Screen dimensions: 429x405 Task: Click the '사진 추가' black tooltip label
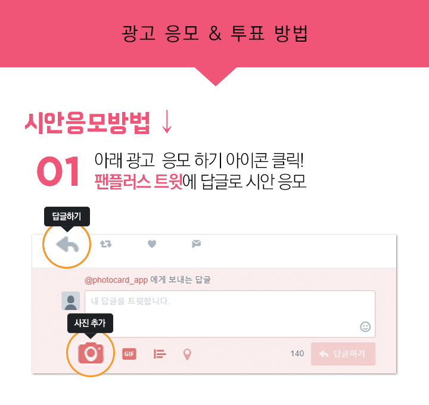click(90, 323)
